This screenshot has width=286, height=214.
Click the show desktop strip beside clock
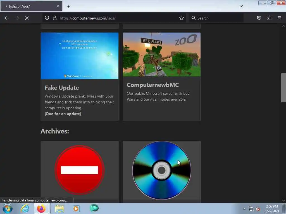(x=284, y=209)
